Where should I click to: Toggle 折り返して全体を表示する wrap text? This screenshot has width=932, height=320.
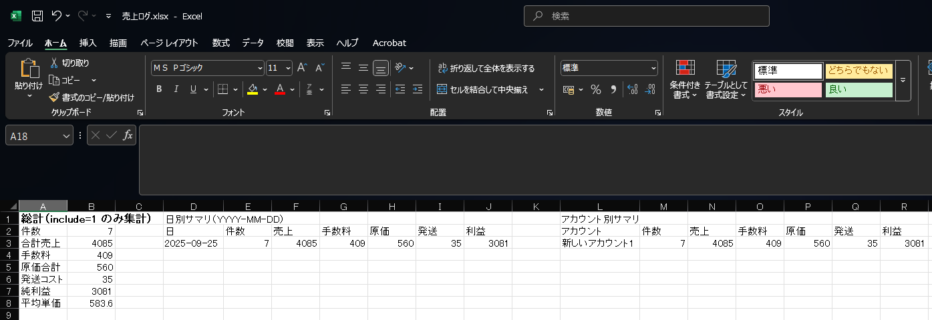(x=486, y=68)
